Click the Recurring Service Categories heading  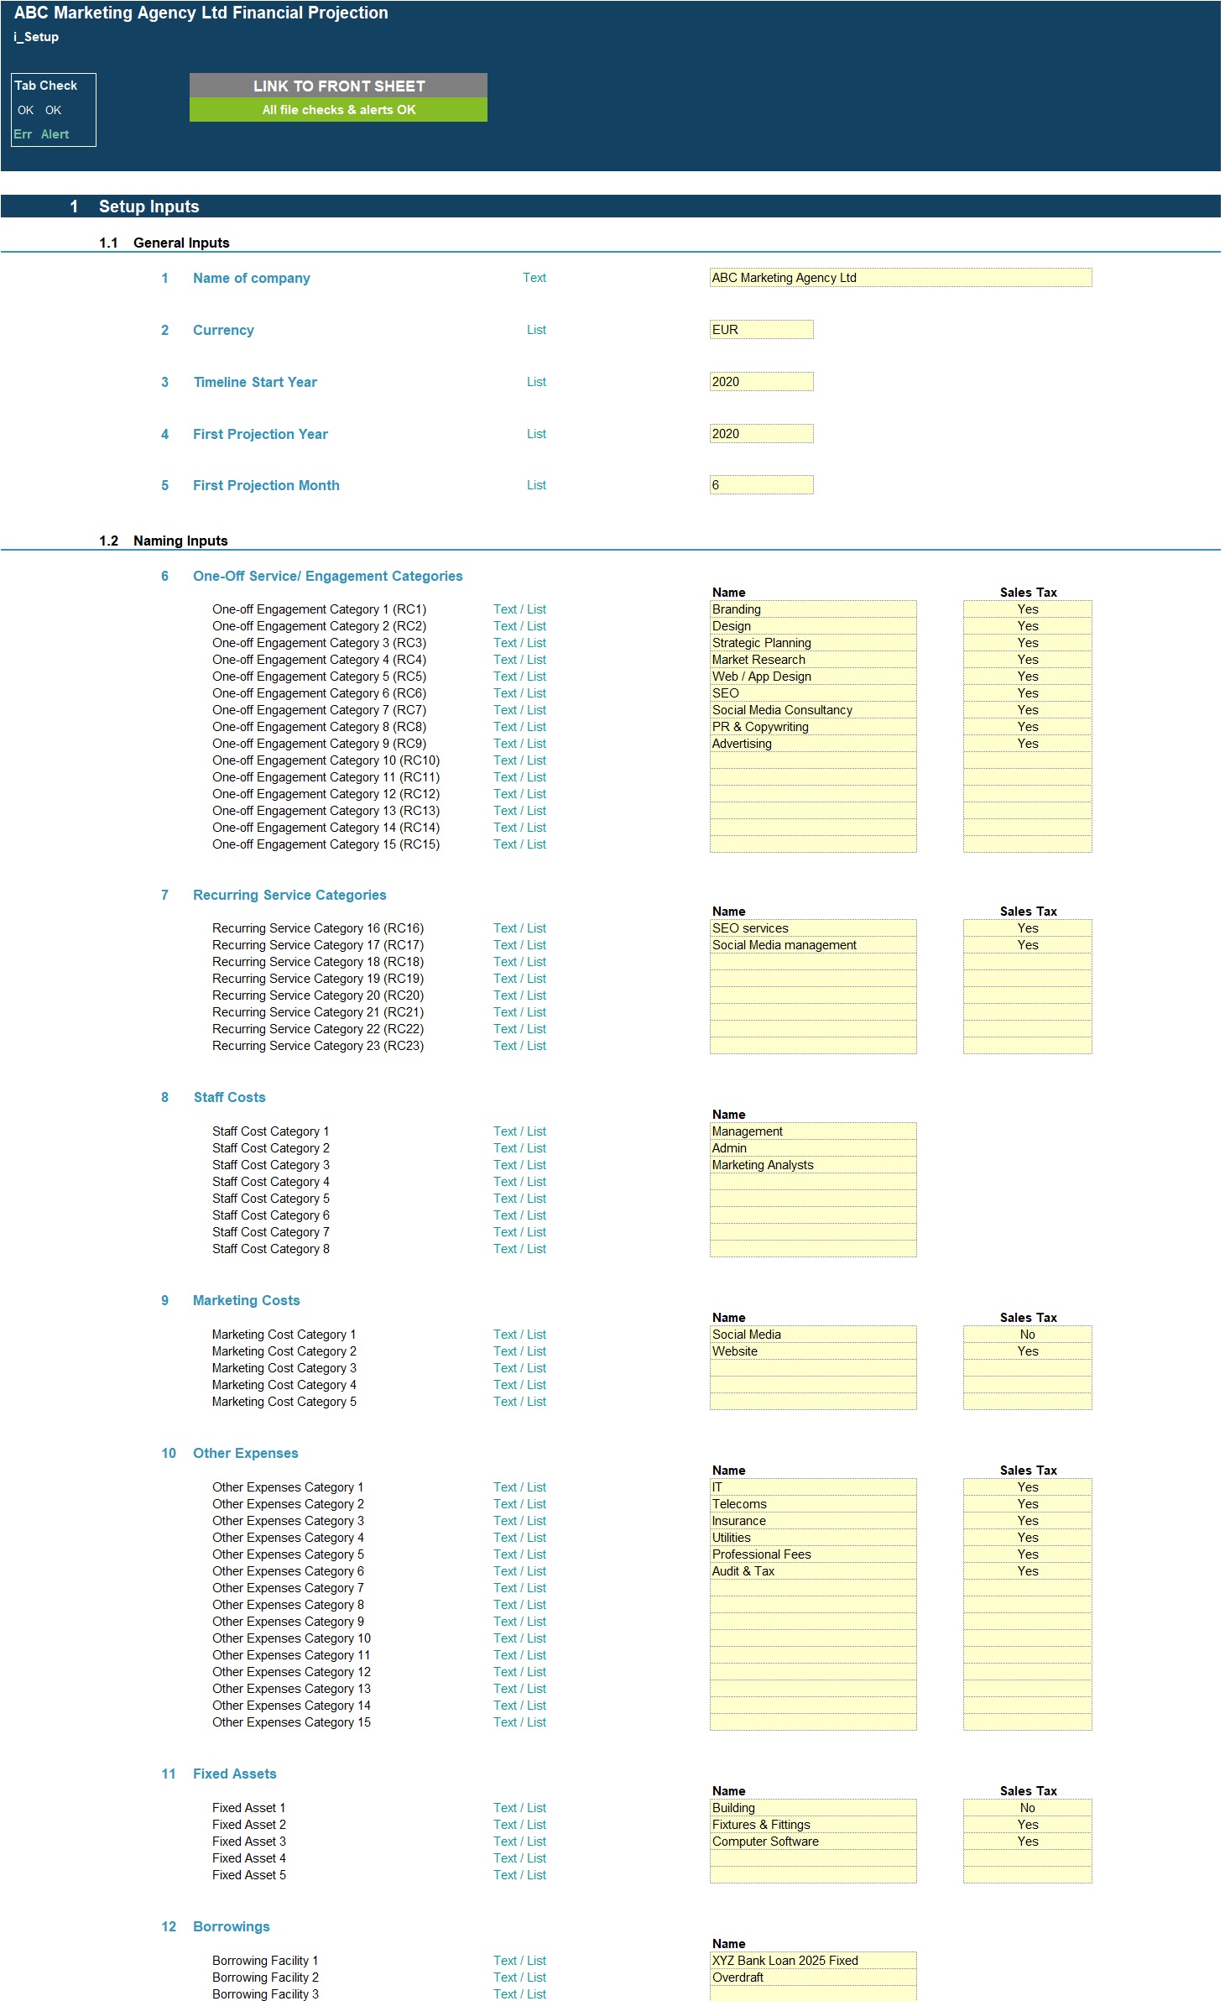click(x=289, y=895)
